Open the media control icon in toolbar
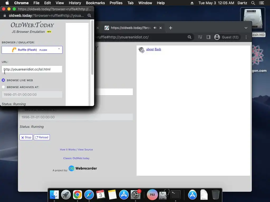Image resolution: width=270 pixels, height=202 pixels. tap(200, 37)
